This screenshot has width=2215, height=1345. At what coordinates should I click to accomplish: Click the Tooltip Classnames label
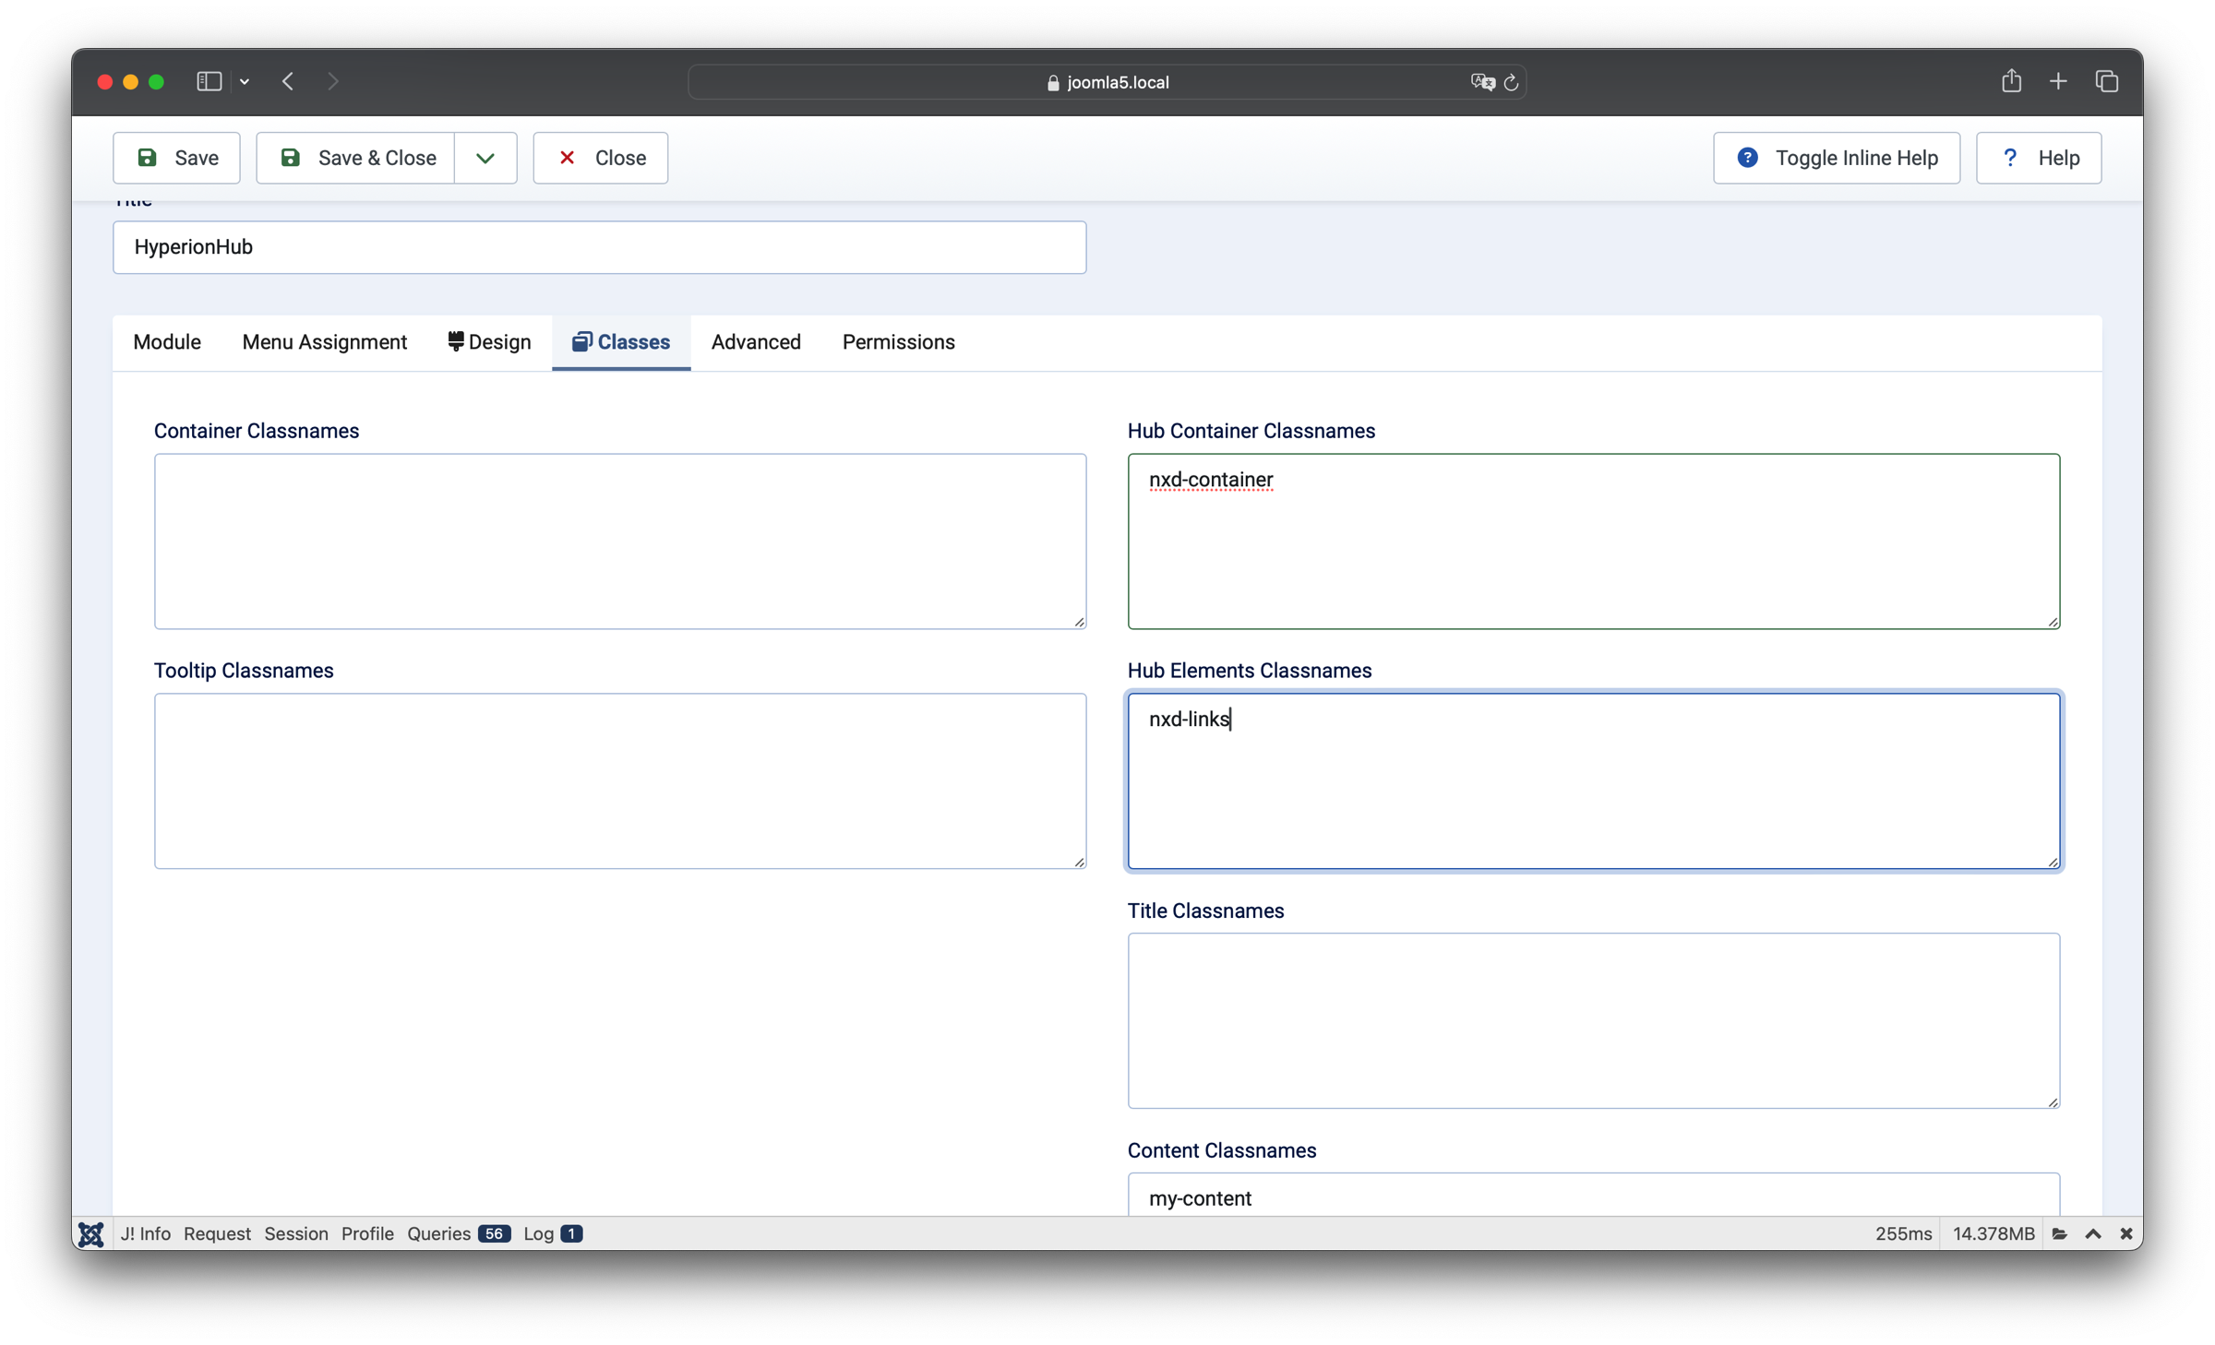[244, 671]
